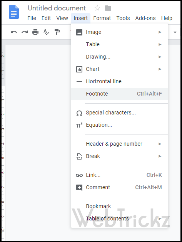Open the Format menu
Viewport: 182px width, 242px height.
[x=102, y=18]
